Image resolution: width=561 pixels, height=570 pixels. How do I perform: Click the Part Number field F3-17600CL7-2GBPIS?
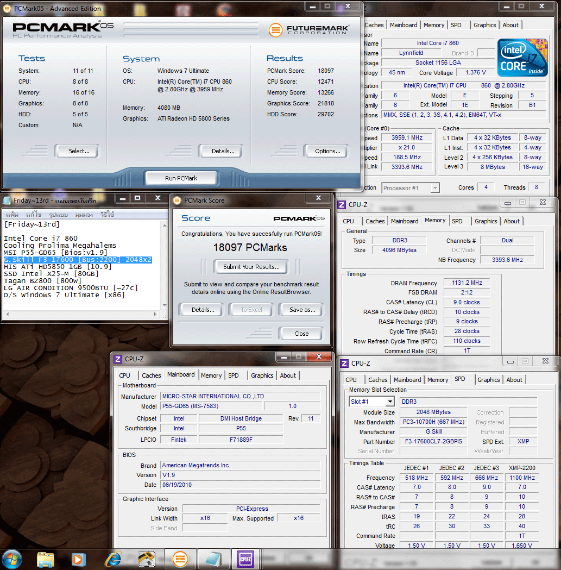[x=433, y=441]
